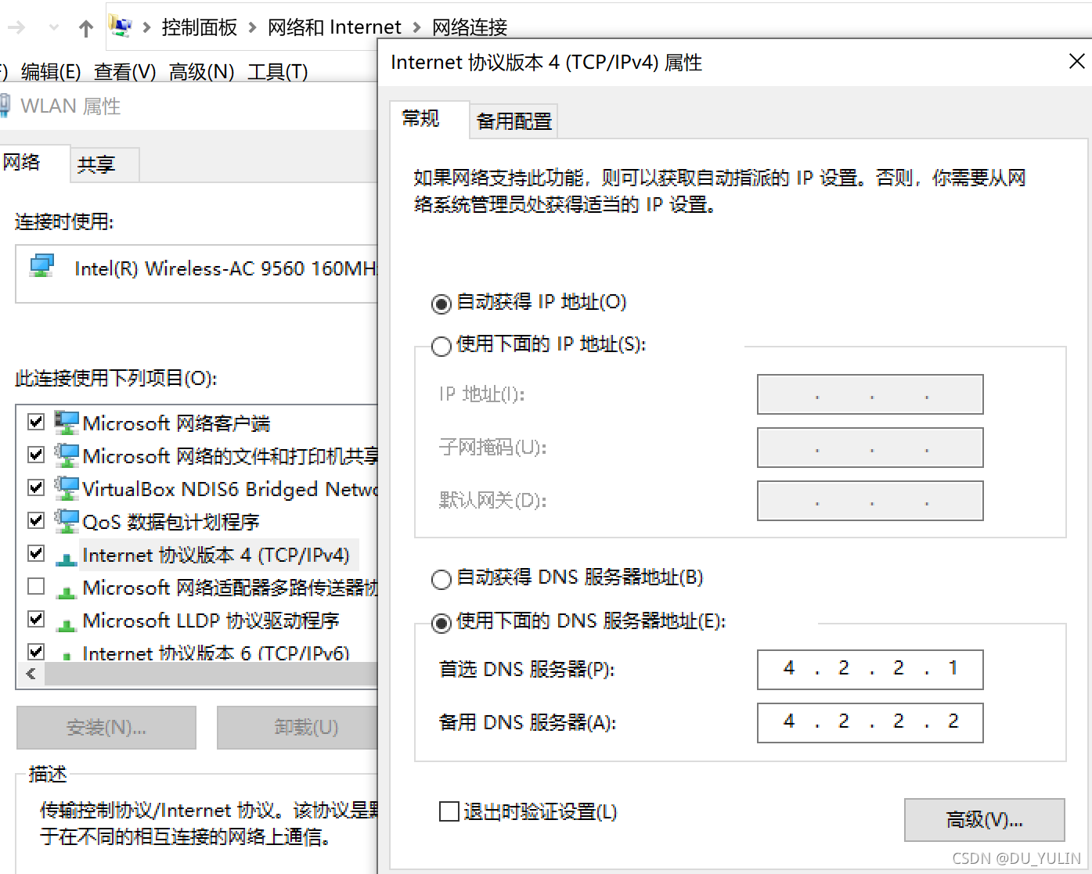Click left scroll arrow in items list
This screenshot has width=1092, height=874.
(31, 674)
